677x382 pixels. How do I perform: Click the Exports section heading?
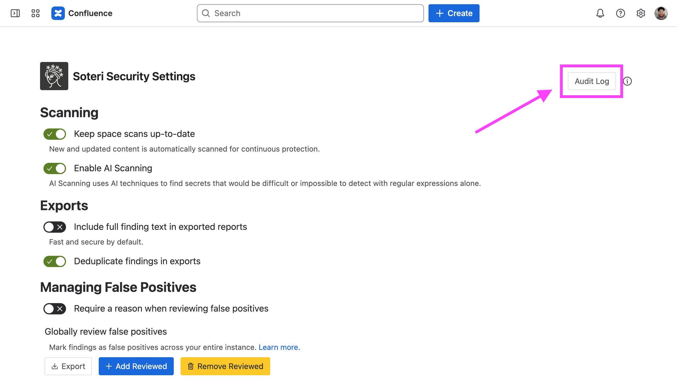coord(64,206)
